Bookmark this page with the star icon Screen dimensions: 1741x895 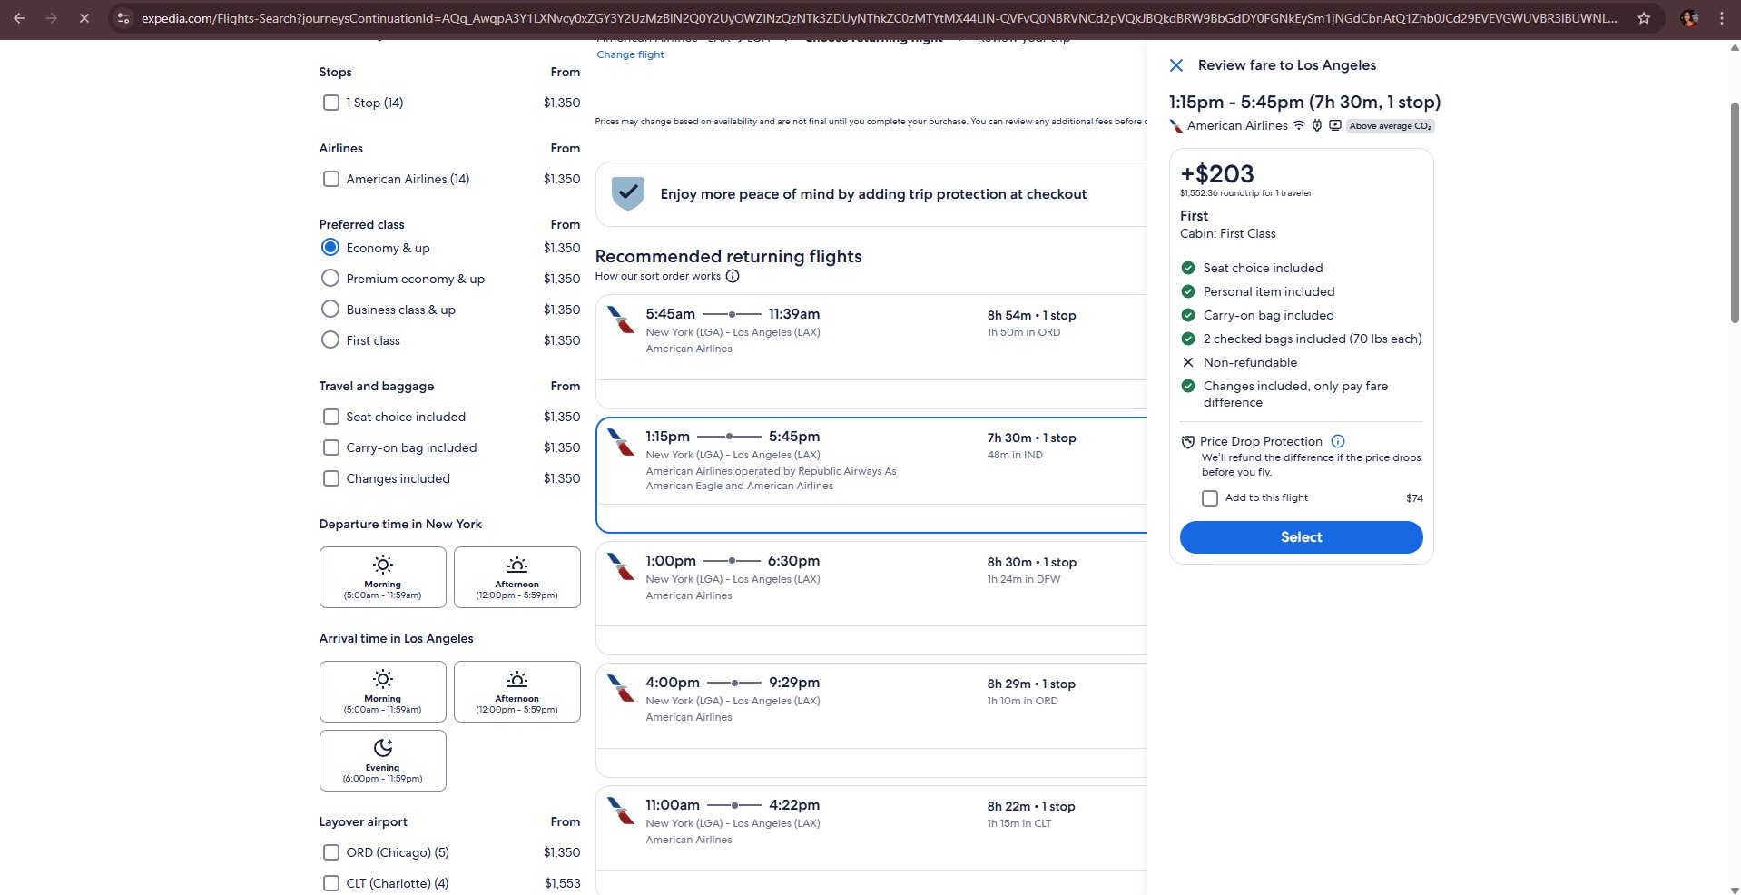pos(1643,18)
